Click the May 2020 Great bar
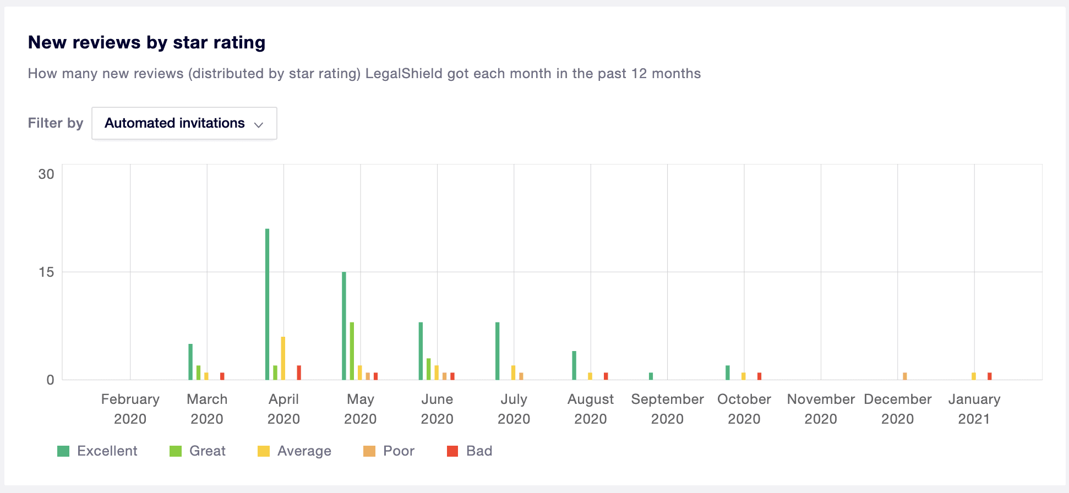Viewport: 1069px width, 493px height. pos(352,351)
